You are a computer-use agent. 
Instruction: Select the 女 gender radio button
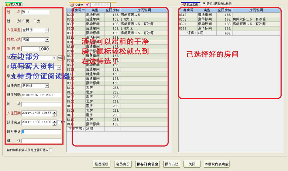(35, 21)
